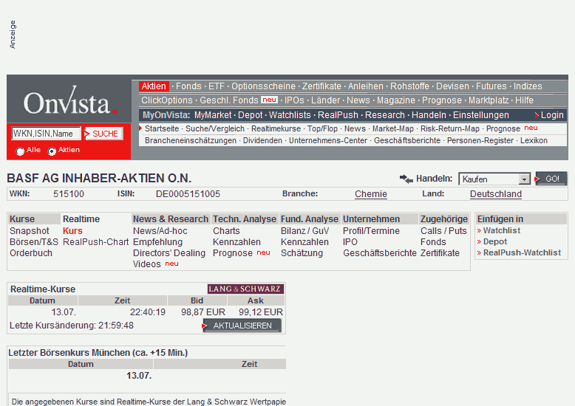Open Dividenden in the submenu

[262, 140]
